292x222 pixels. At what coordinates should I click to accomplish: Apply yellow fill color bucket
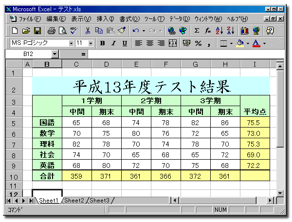tap(240, 43)
